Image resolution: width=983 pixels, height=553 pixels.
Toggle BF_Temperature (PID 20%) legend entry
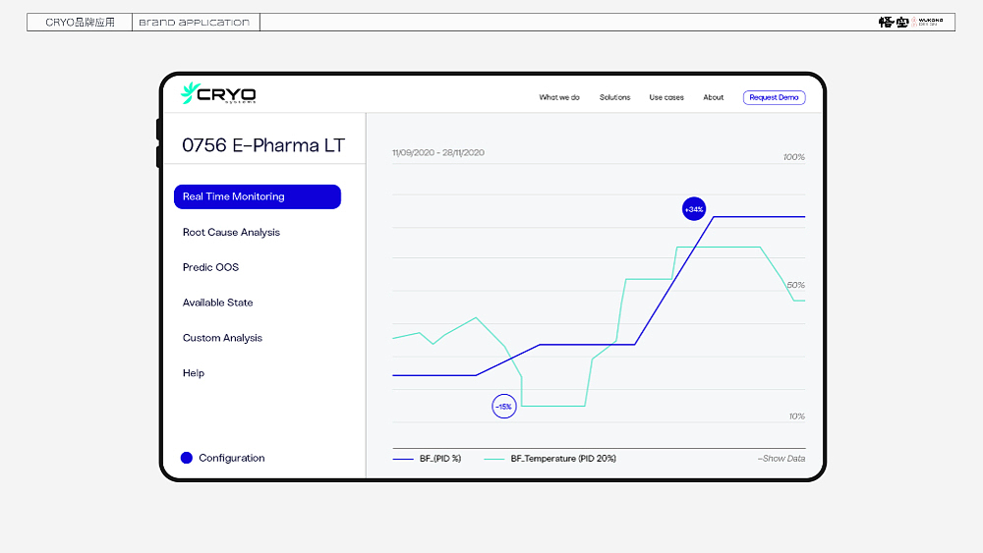pyautogui.click(x=550, y=459)
